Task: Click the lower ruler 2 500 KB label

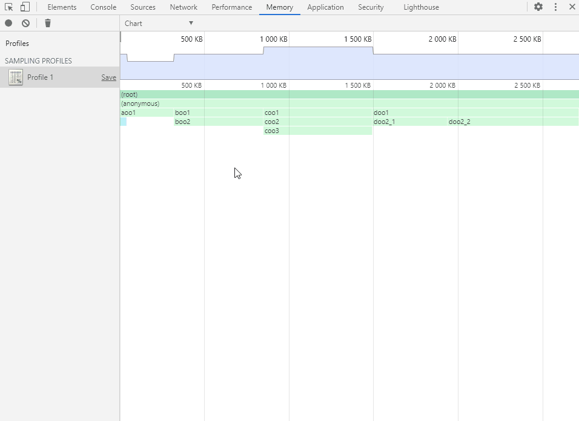Action: 528,85
